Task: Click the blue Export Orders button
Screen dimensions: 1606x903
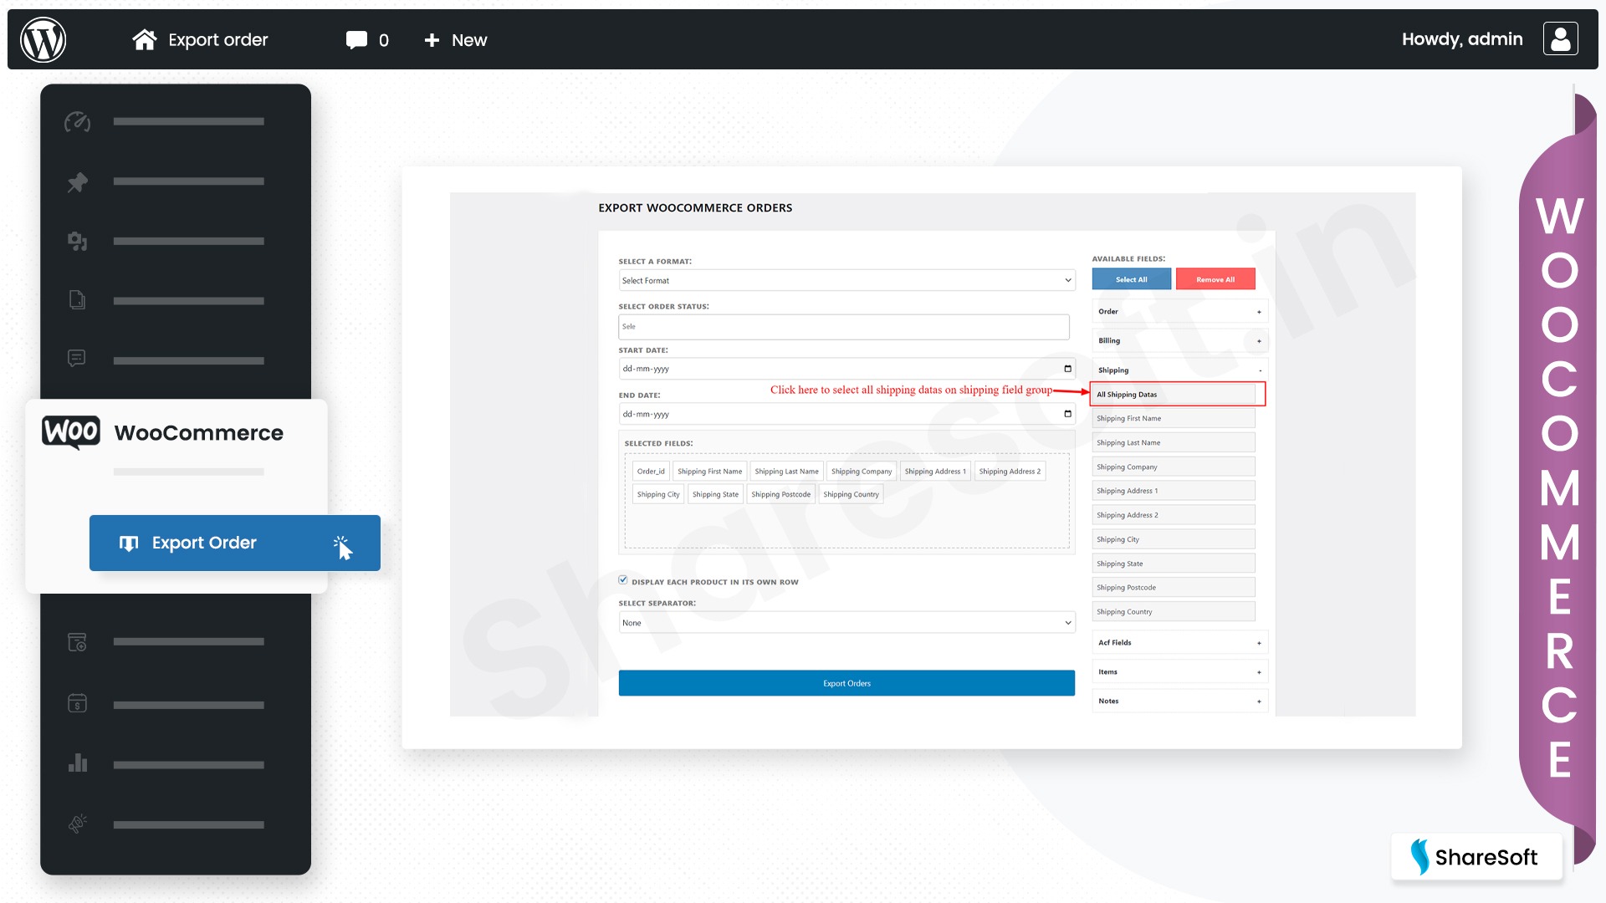Action: (846, 683)
